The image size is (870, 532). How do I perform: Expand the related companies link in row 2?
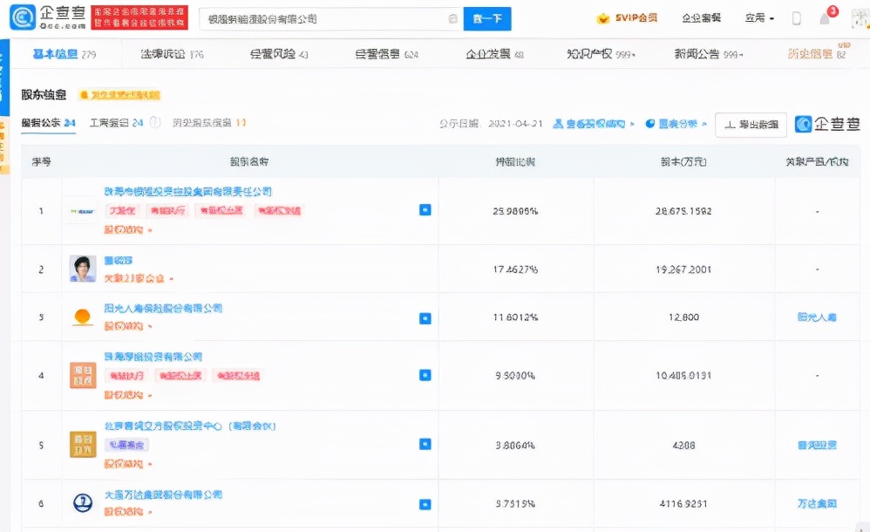coord(139,278)
